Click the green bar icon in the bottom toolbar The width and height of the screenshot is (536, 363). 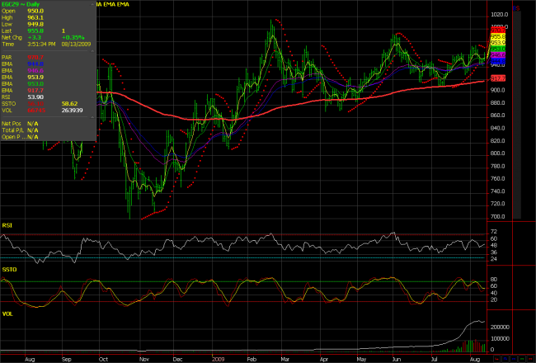[x=522, y=359]
